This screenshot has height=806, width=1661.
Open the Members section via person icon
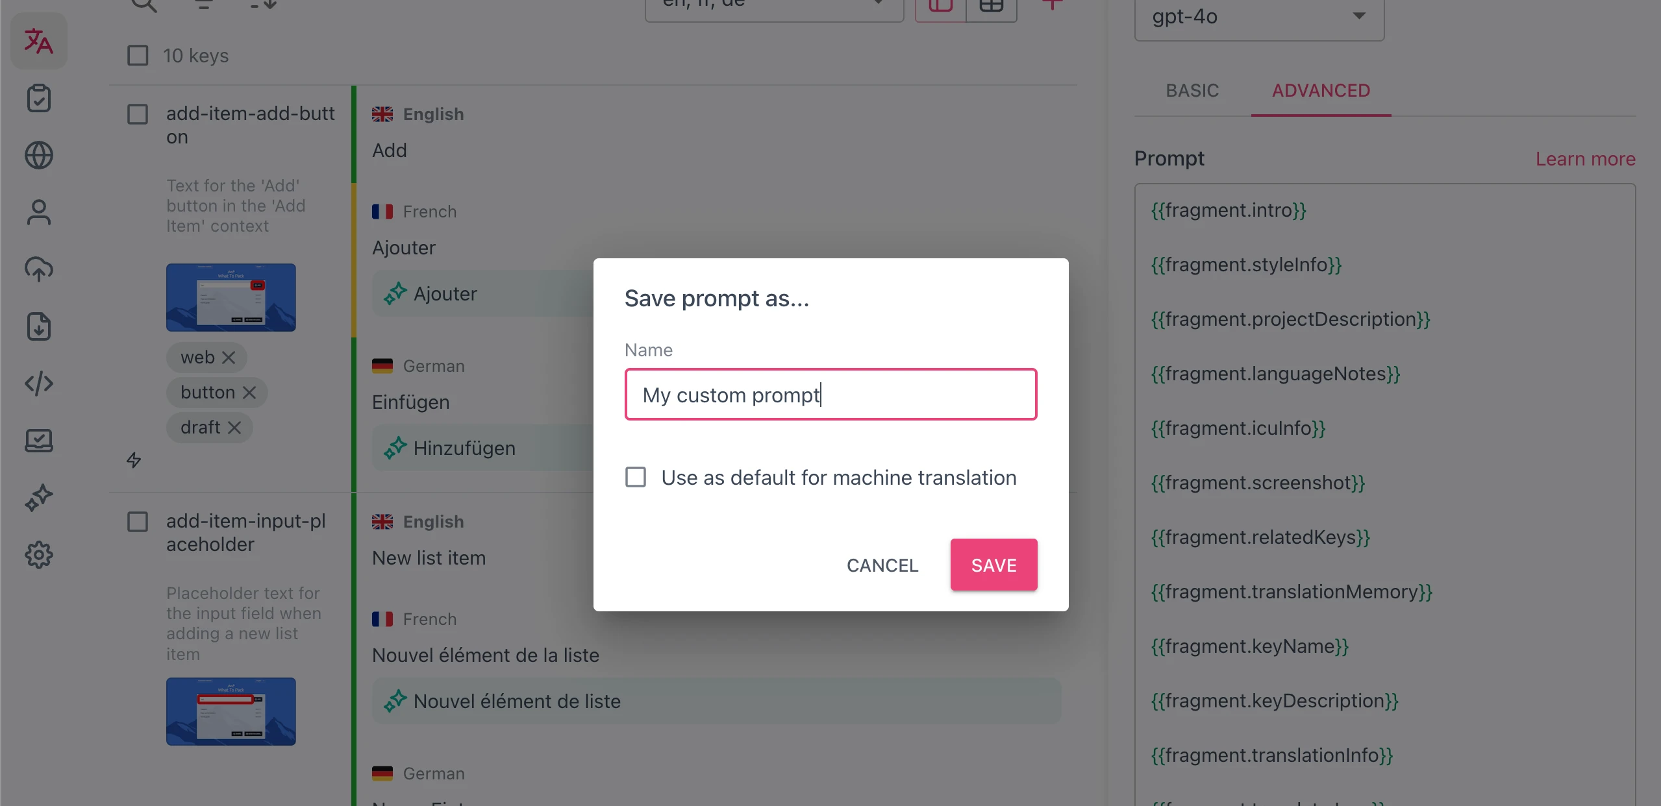38,212
